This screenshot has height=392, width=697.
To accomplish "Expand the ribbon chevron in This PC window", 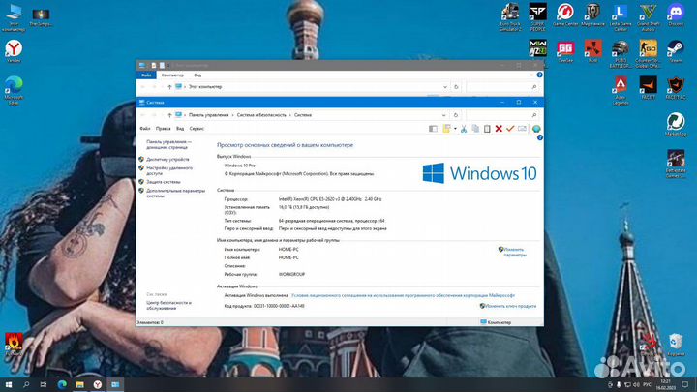I will pos(531,75).
